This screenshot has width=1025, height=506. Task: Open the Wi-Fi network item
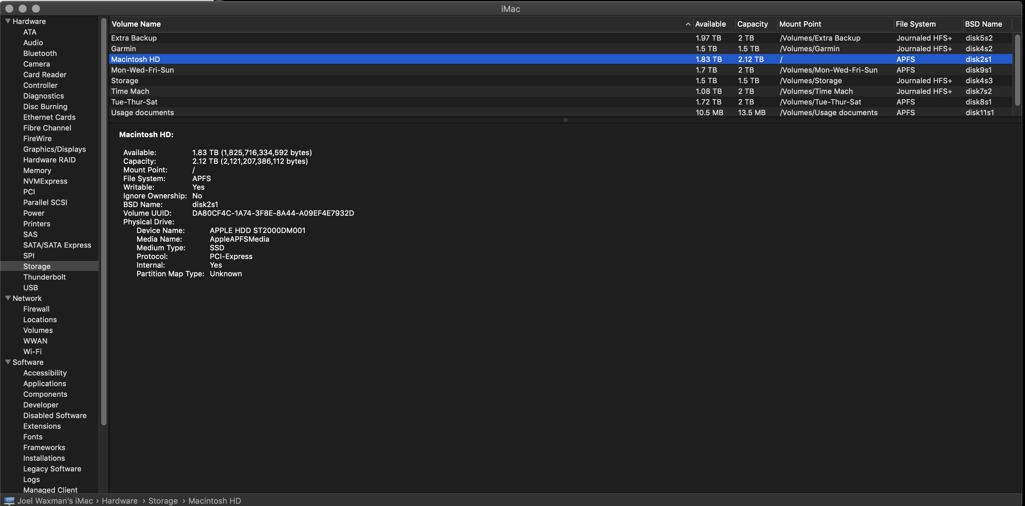click(32, 351)
